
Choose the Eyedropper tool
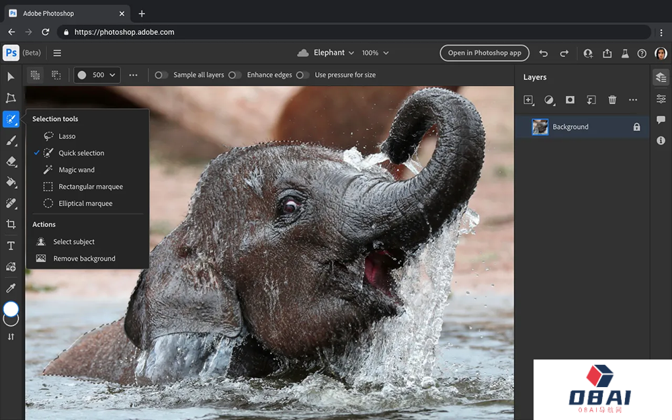click(10, 288)
